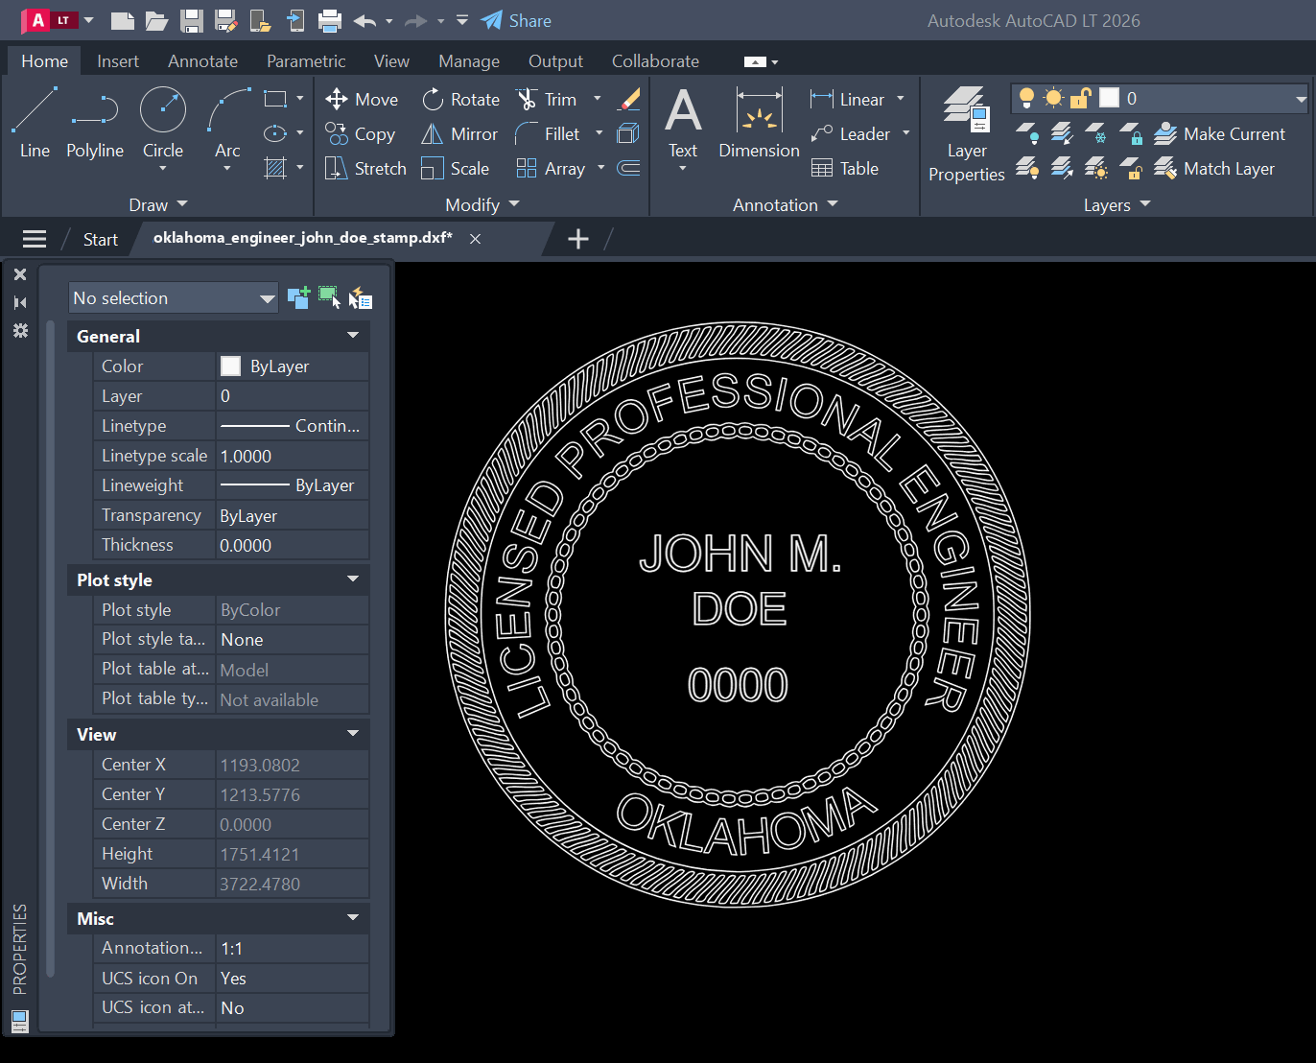The image size is (1316, 1063).
Task: Click the Save icon in quick access toolbar
Action: (192, 20)
